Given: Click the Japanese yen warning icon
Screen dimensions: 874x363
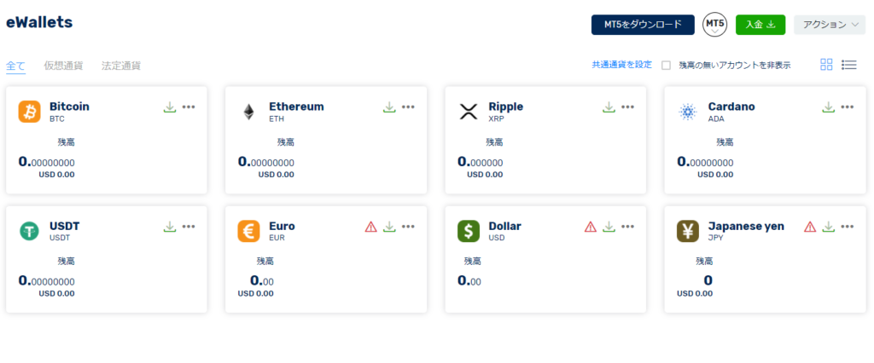Looking at the screenshot, I should click(810, 227).
